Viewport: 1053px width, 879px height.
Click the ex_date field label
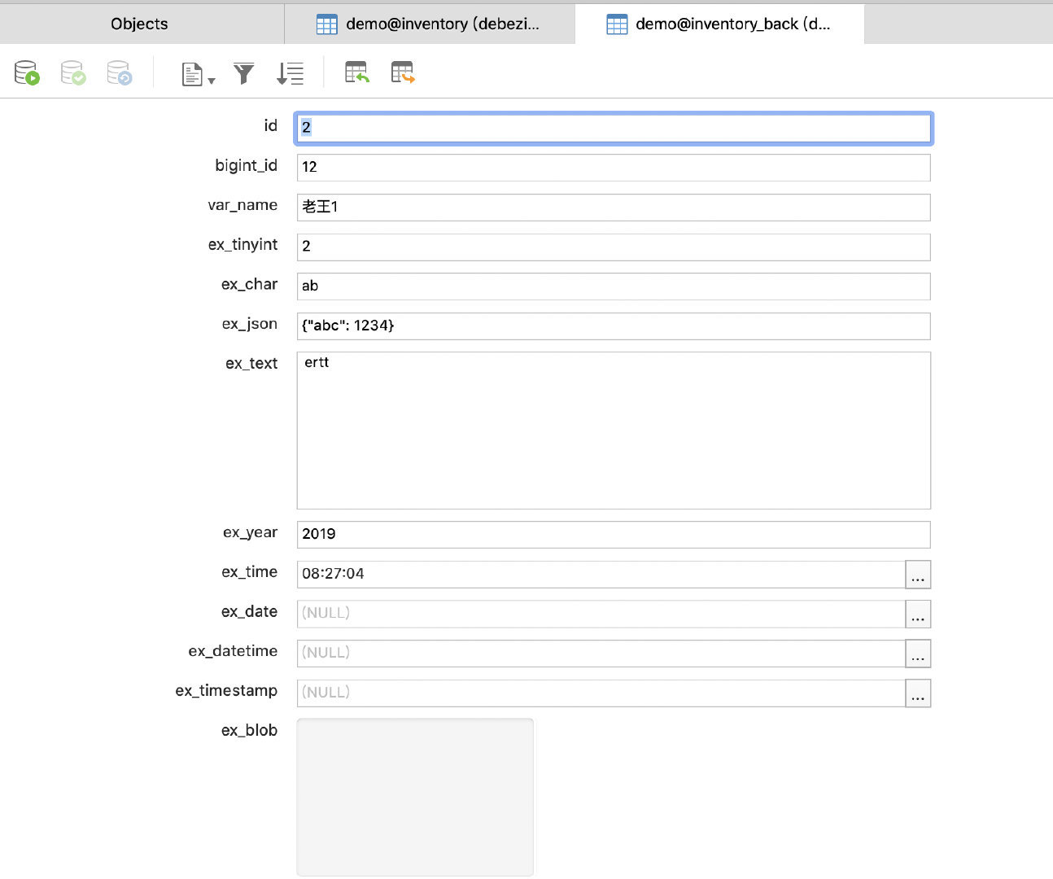pyautogui.click(x=249, y=612)
